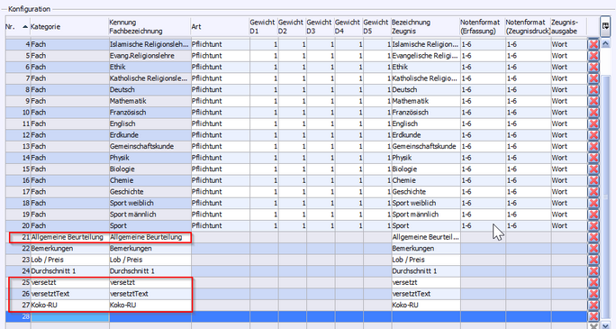The image size is (616, 329).
Task: Open column chooser icon at table corner
Action: click(x=605, y=26)
